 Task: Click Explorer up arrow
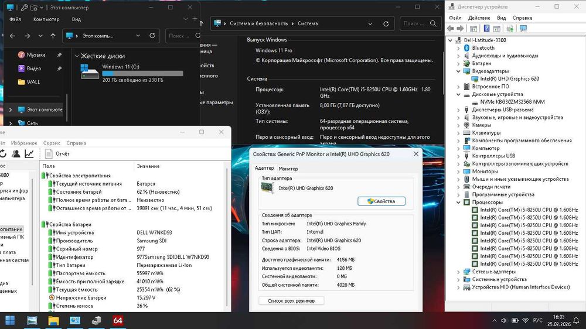pos(53,36)
